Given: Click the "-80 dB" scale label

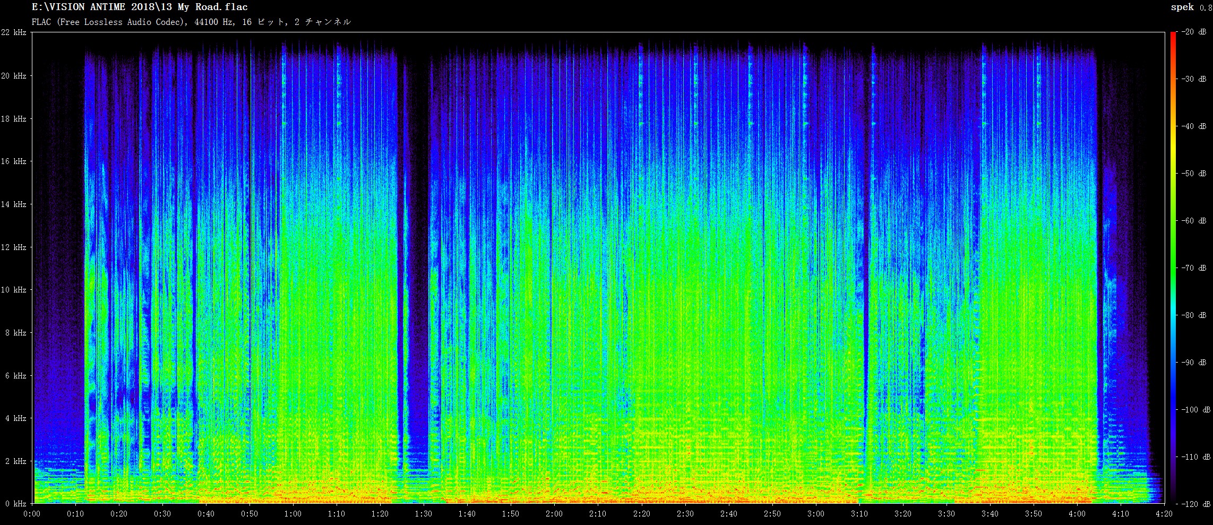Looking at the screenshot, I should tap(1194, 315).
